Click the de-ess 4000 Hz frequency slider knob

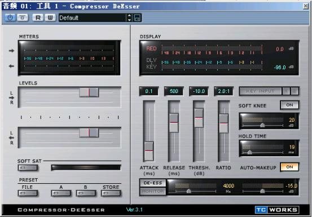click(188, 191)
